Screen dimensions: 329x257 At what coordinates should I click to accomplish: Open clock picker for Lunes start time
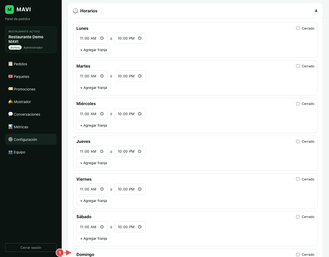[102, 38]
